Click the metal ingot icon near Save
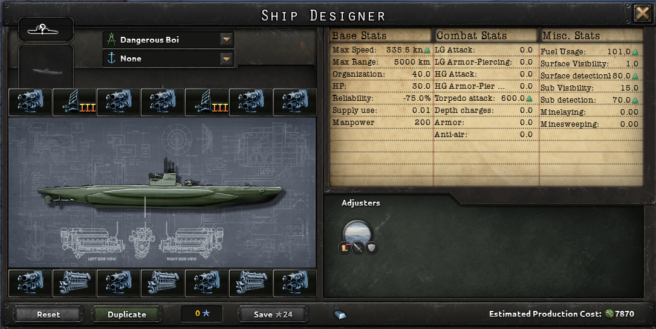 tap(340, 315)
